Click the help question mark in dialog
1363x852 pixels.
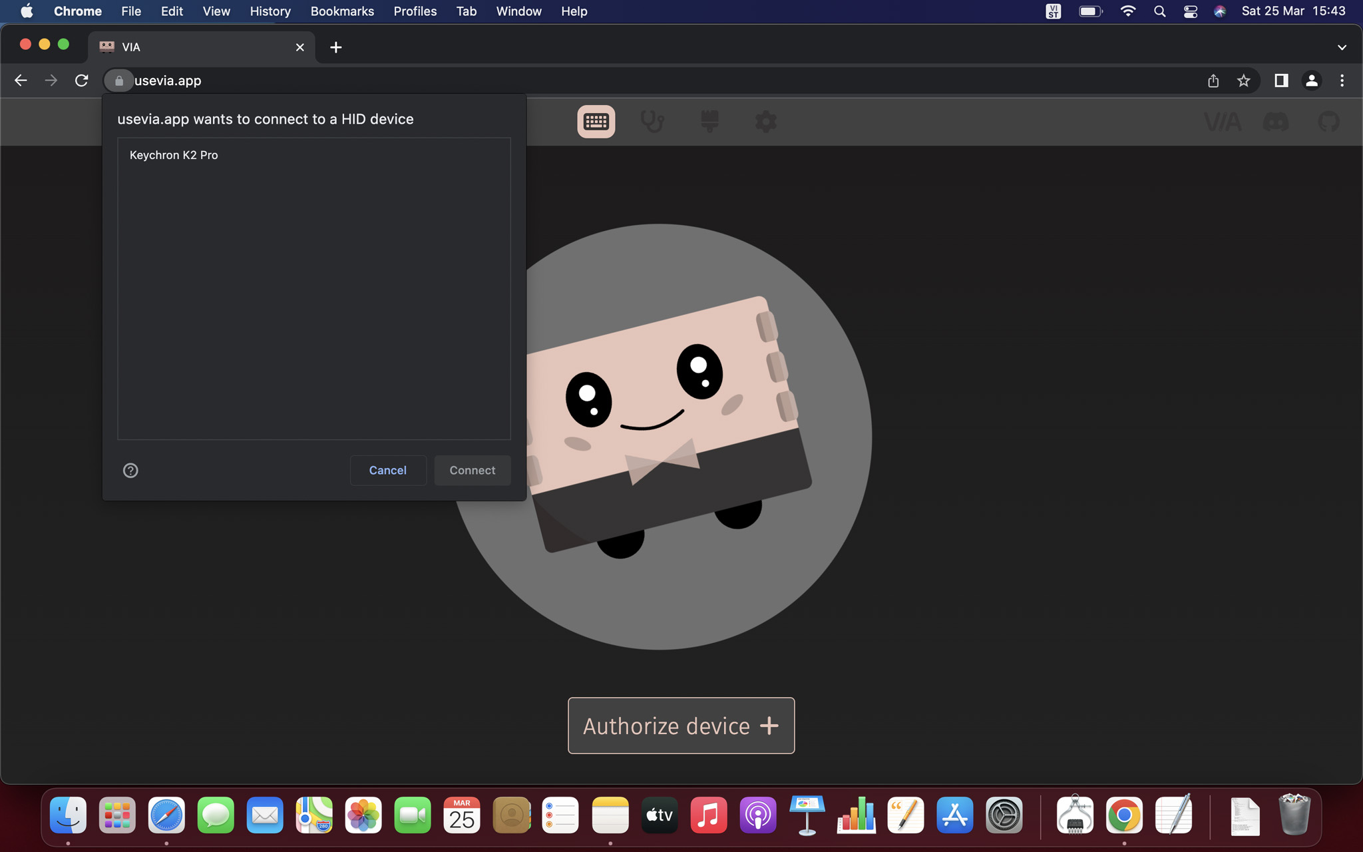point(130,471)
